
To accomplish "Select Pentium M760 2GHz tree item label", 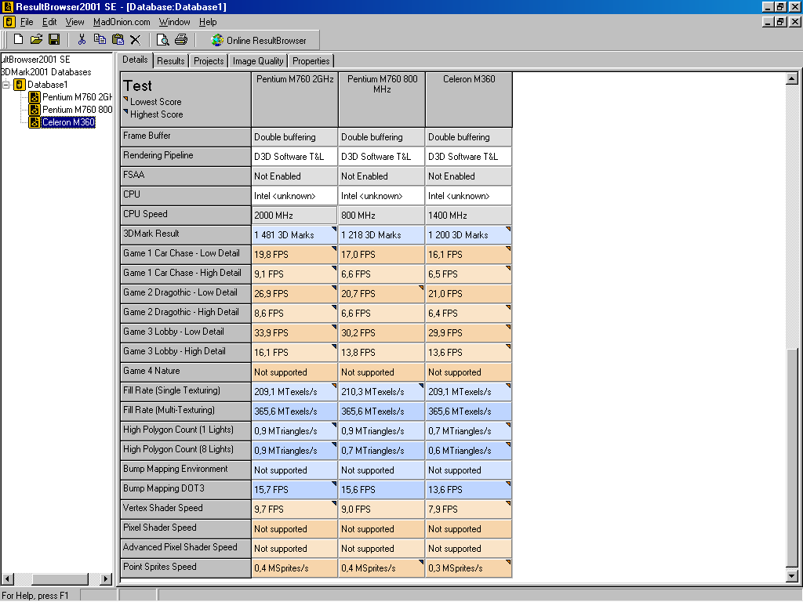I will click(x=77, y=97).
